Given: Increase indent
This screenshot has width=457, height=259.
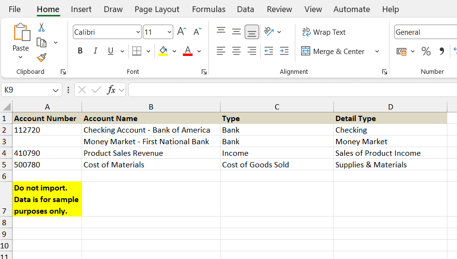Looking at the screenshot, I should pyautogui.click(x=284, y=51).
